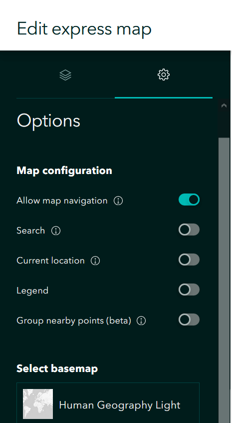Click the Allow map navigation label
This screenshot has height=423, width=232.
point(62,200)
